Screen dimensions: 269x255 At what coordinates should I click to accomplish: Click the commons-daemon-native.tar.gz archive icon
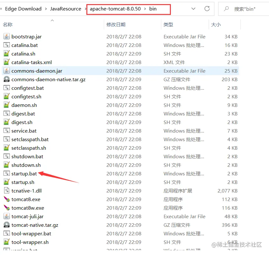pos(7,79)
